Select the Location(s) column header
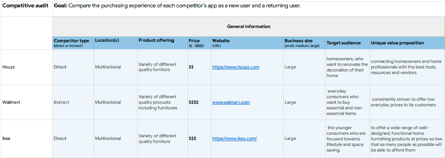Screen dimensions: 445x158 click(x=116, y=43)
